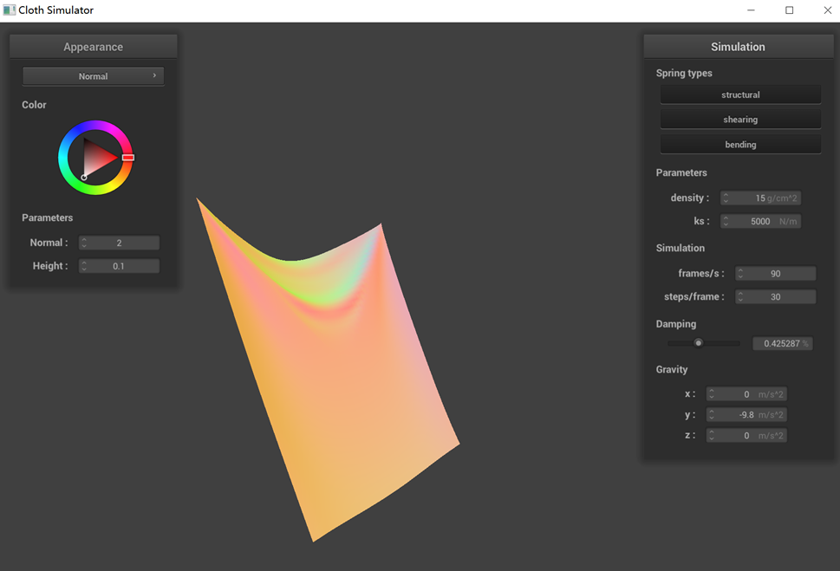This screenshot has height=571, width=840.
Task: Click the frames/s stepper arrows
Action: click(741, 274)
